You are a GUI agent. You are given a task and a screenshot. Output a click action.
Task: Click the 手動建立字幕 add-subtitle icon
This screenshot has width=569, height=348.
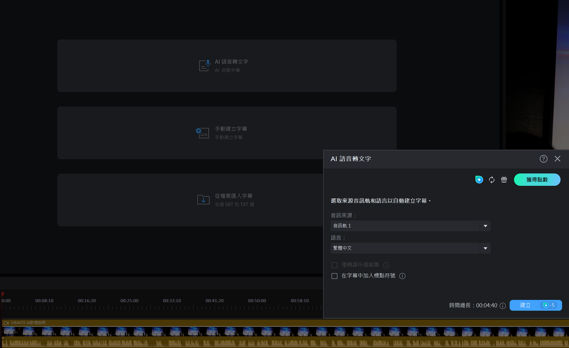pyautogui.click(x=203, y=133)
